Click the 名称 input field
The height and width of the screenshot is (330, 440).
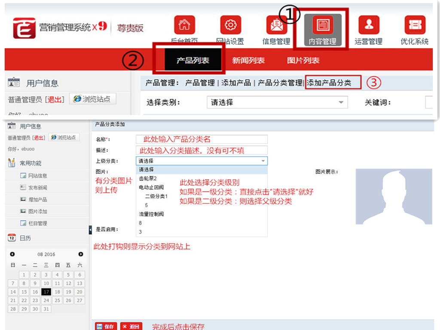pos(202,139)
